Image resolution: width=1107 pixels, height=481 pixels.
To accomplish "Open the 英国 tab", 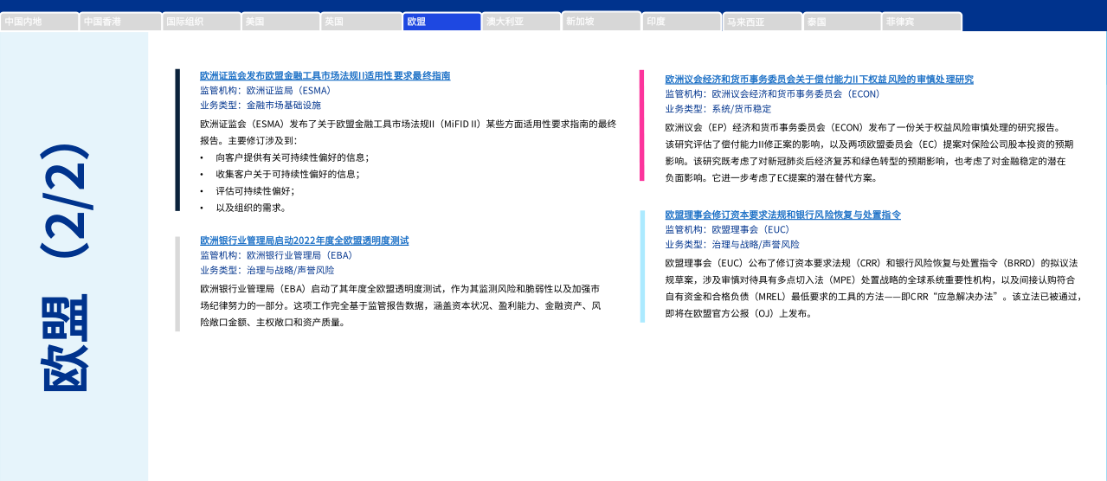I will tap(361, 22).
